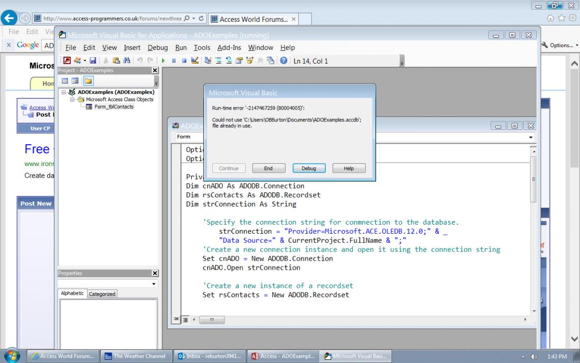
Task: Select the Access World Forums browser tab
Action: click(x=254, y=19)
